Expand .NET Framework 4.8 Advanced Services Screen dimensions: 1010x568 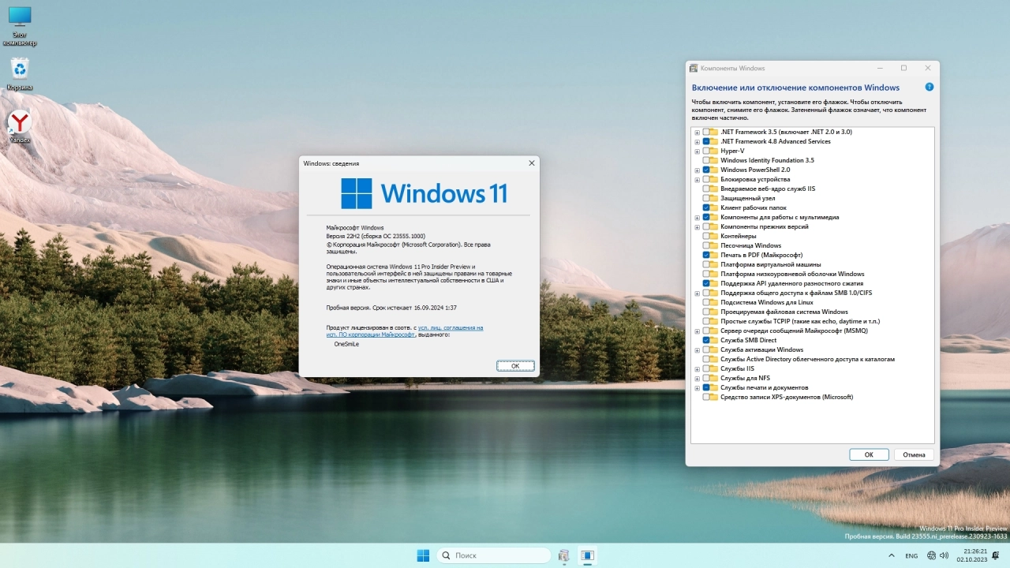[x=697, y=141]
